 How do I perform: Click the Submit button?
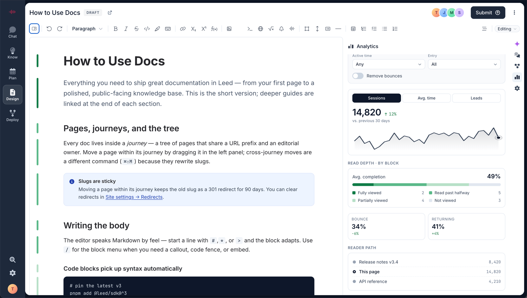488,12
